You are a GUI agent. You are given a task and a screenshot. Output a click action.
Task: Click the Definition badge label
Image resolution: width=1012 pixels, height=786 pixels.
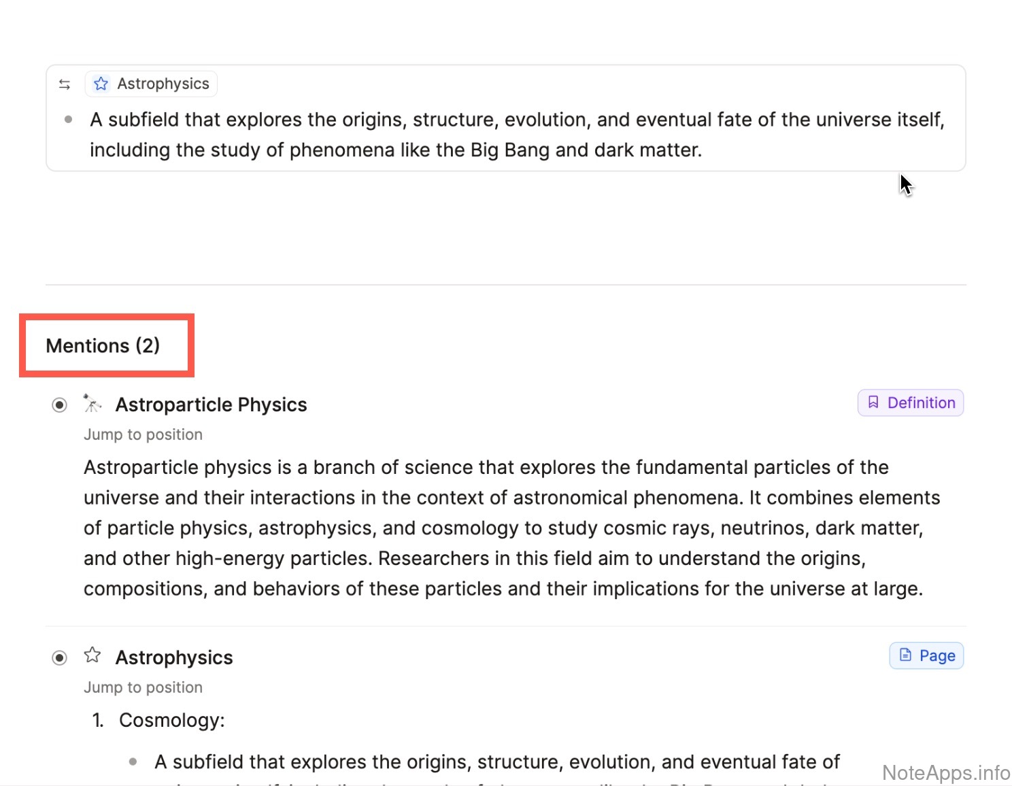(x=921, y=403)
